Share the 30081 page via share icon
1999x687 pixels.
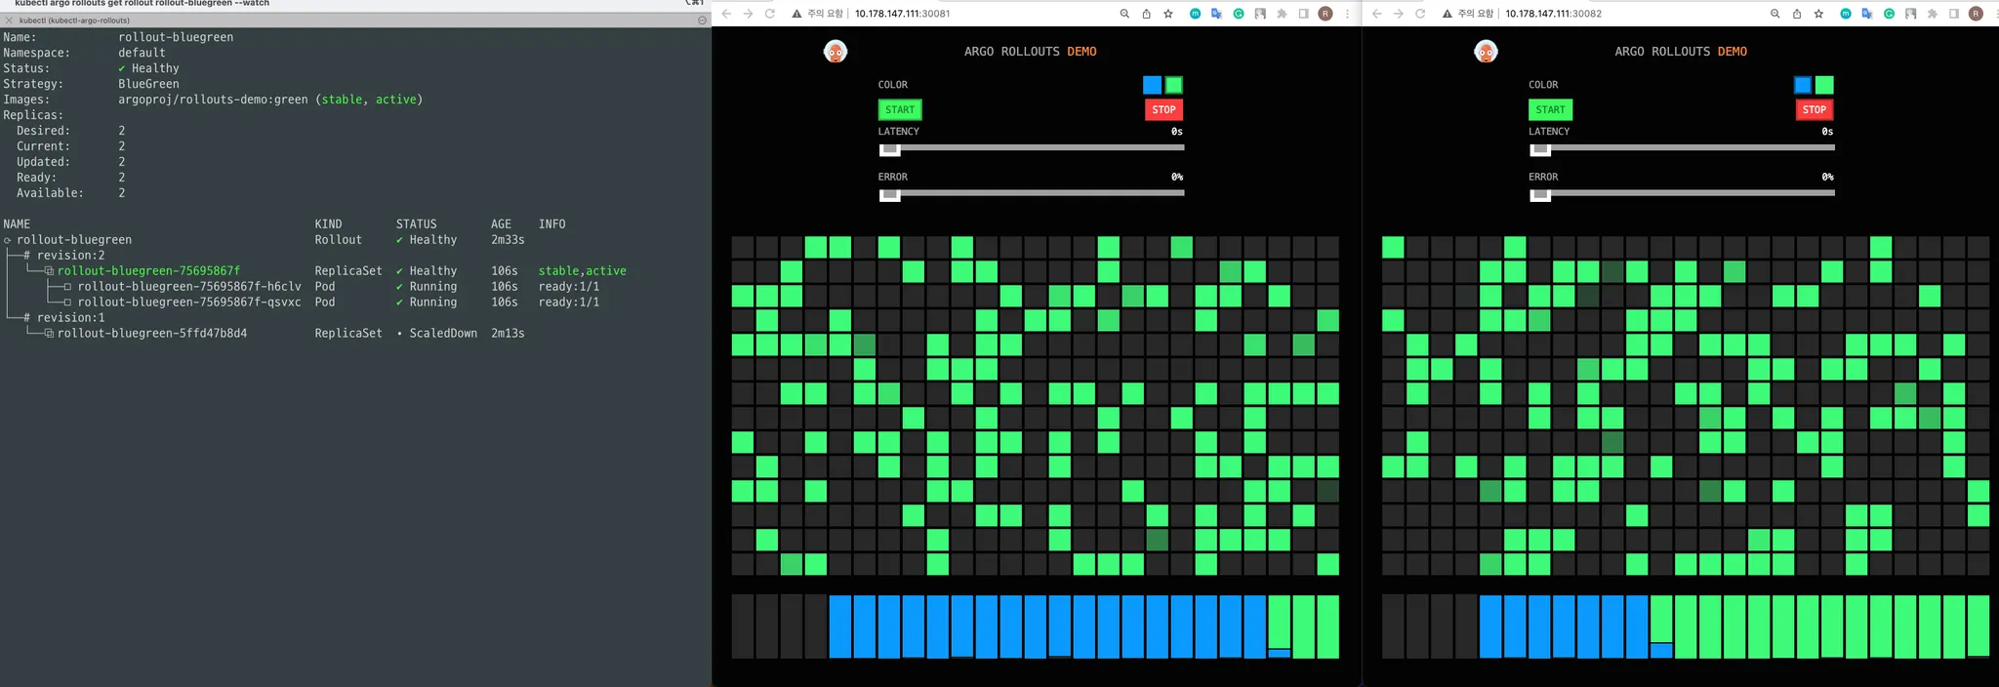(1146, 14)
